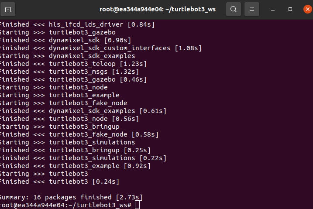The width and height of the screenshot is (313, 209).
Task: Minimize the terminal window
Action: [x=273, y=9]
